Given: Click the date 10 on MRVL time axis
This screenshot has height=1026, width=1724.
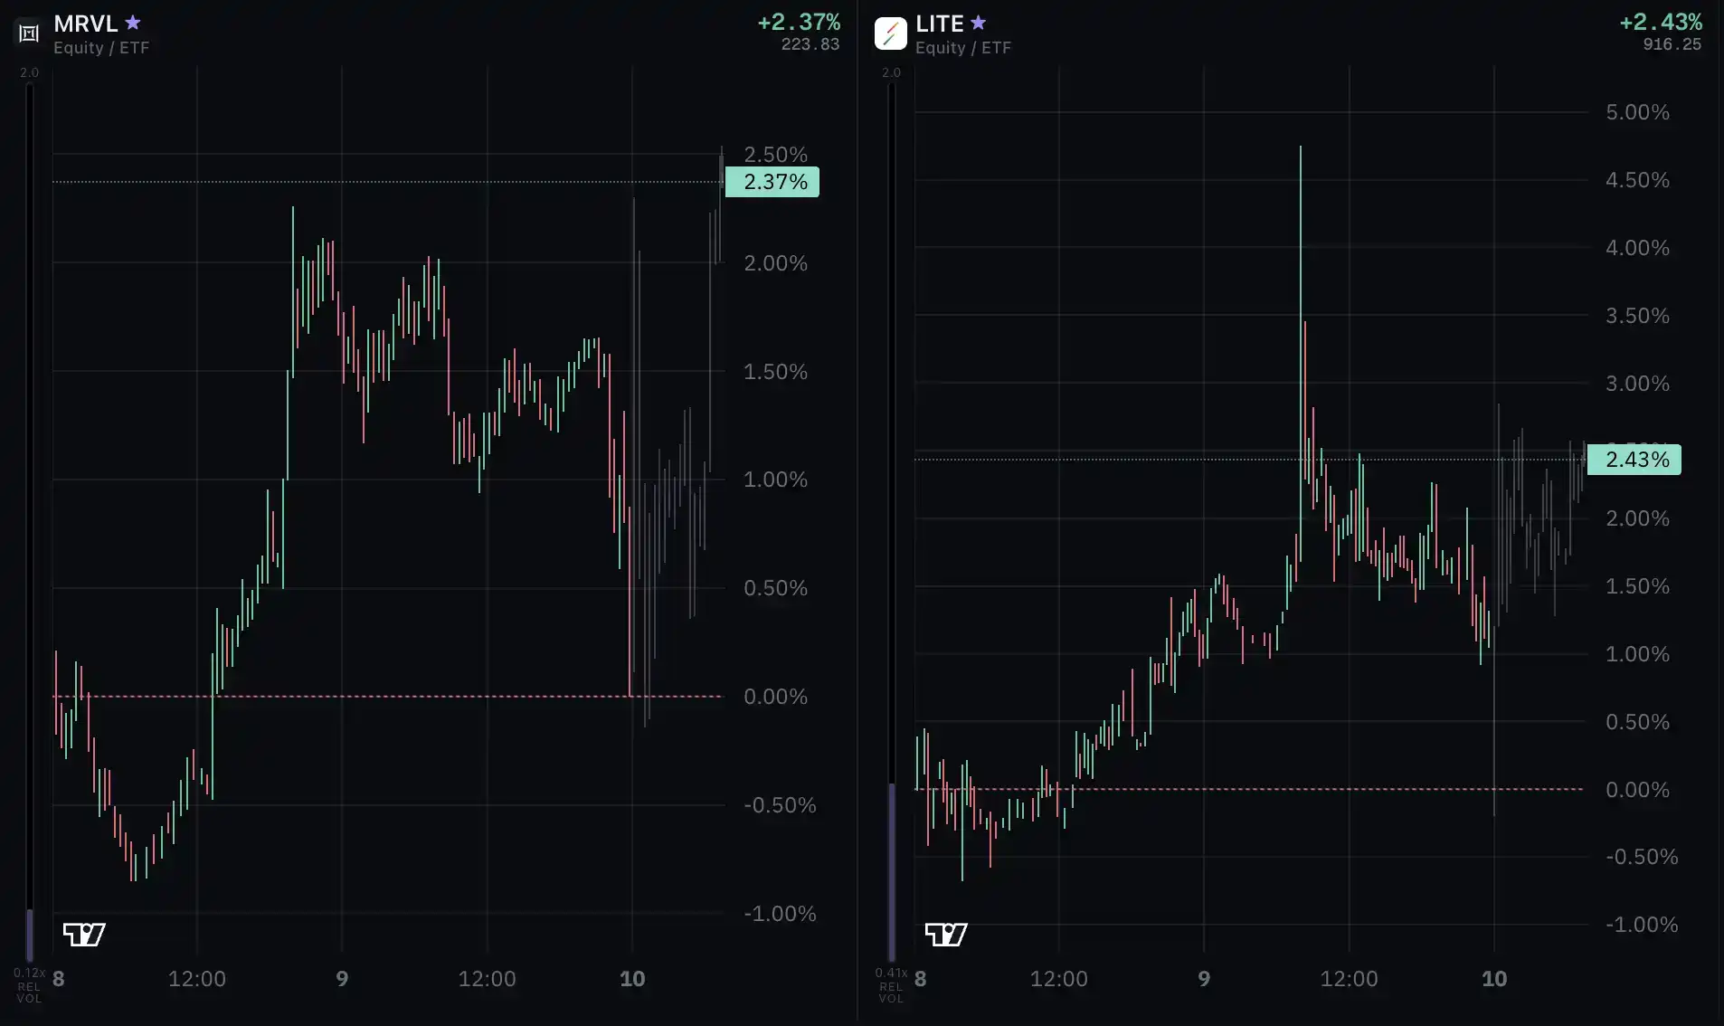Looking at the screenshot, I should click(x=632, y=979).
